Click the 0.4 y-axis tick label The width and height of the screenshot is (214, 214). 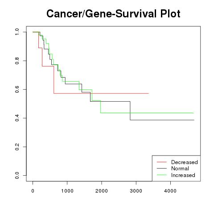point(17,118)
